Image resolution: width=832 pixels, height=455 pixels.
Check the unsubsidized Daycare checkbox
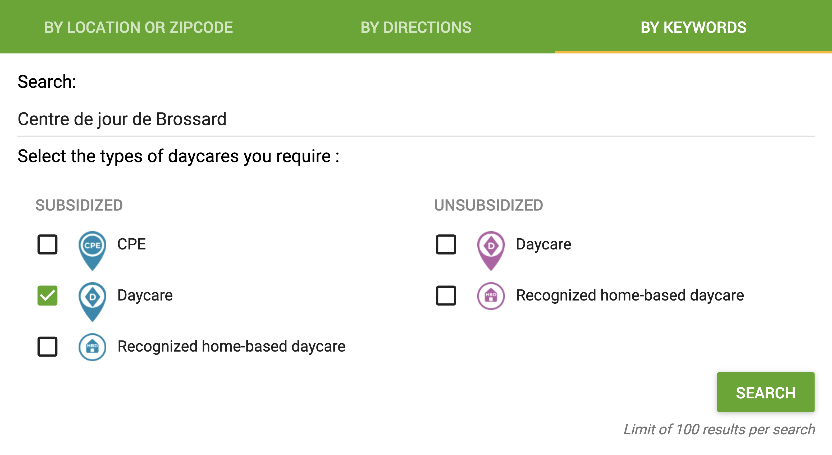coord(446,245)
